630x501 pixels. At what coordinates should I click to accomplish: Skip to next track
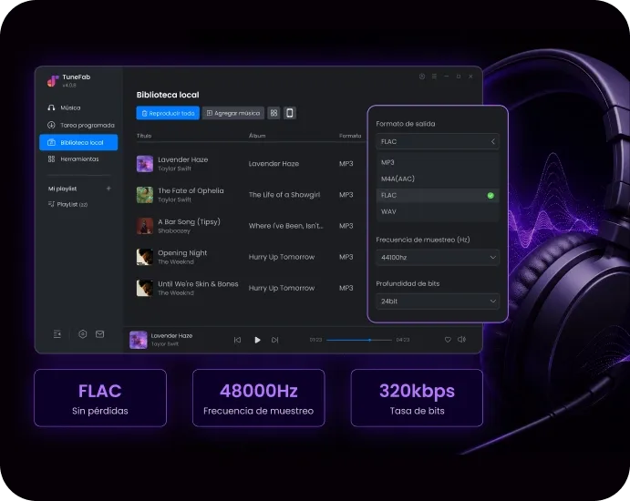point(274,340)
